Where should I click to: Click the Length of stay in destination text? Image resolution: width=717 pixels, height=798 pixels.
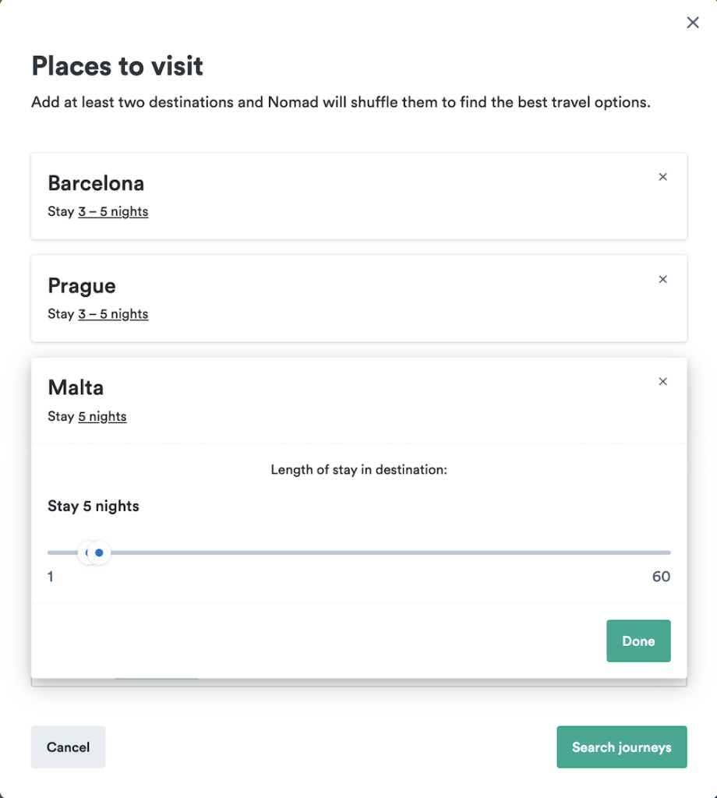358,470
